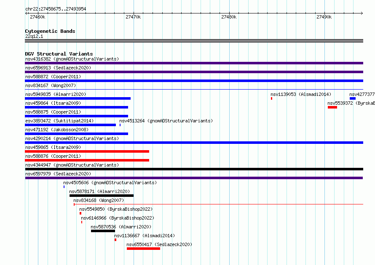Screen dimensions: 375x265
Task: Click the nsv588876 red loss bar
Action: [x=87, y=160]
